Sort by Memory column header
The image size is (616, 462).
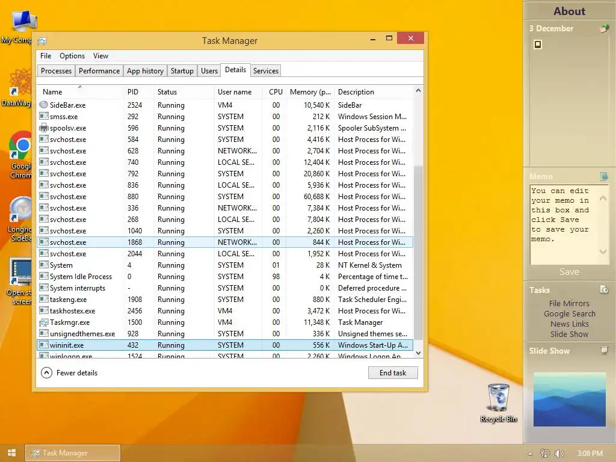click(310, 92)
